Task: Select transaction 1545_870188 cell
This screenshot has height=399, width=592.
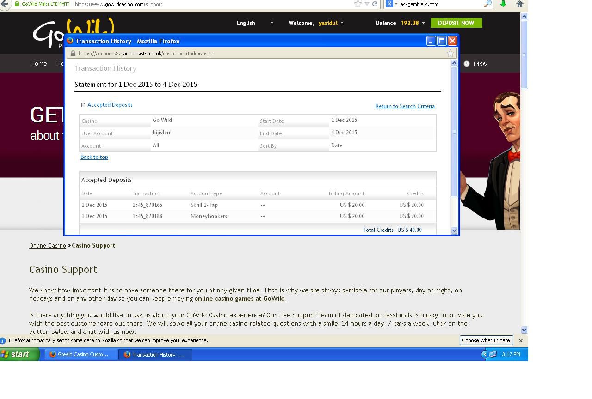Action: [147, 216]
